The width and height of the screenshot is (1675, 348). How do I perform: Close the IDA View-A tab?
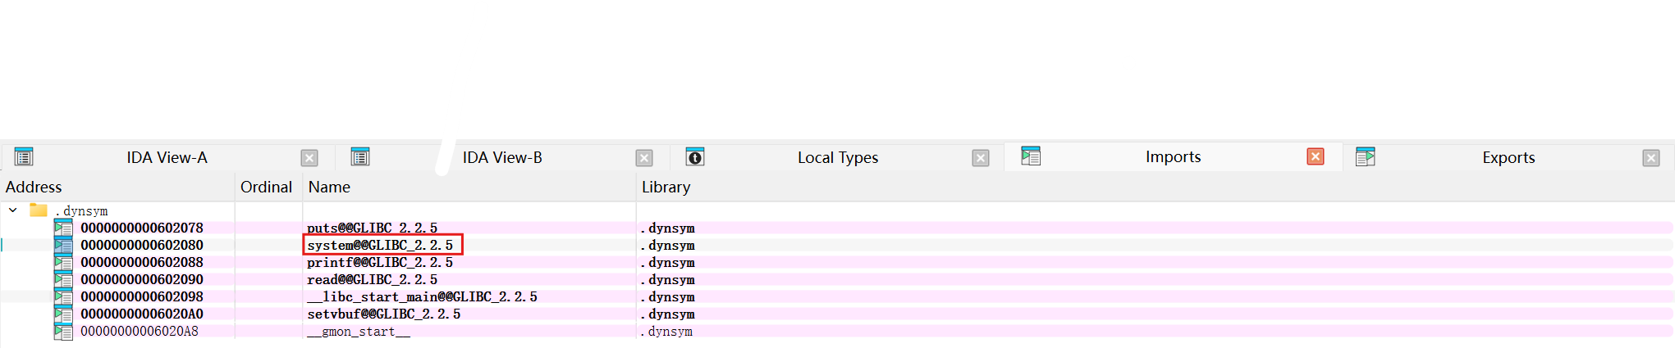click(309, 158)
